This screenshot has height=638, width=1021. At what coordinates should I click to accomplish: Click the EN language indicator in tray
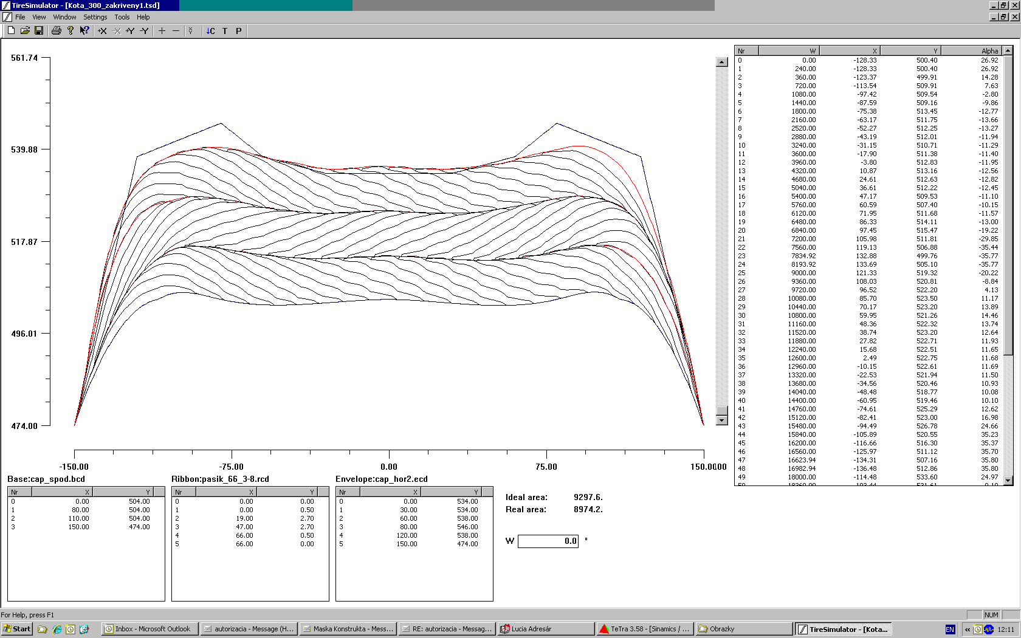tap(950, 629)
